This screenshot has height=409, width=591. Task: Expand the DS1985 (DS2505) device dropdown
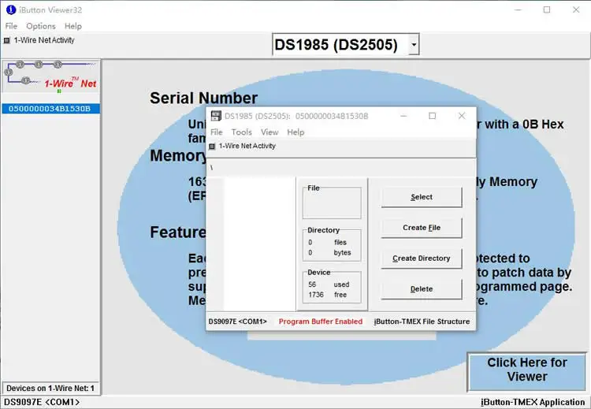(414, 44)
